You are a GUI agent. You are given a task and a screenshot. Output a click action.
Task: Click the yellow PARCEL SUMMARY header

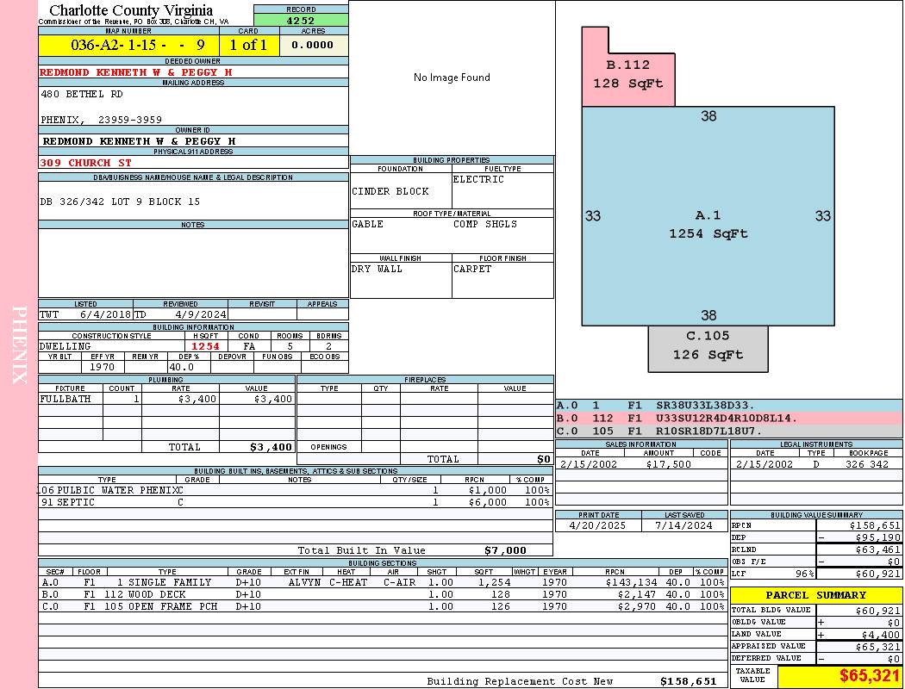(815, 595)
